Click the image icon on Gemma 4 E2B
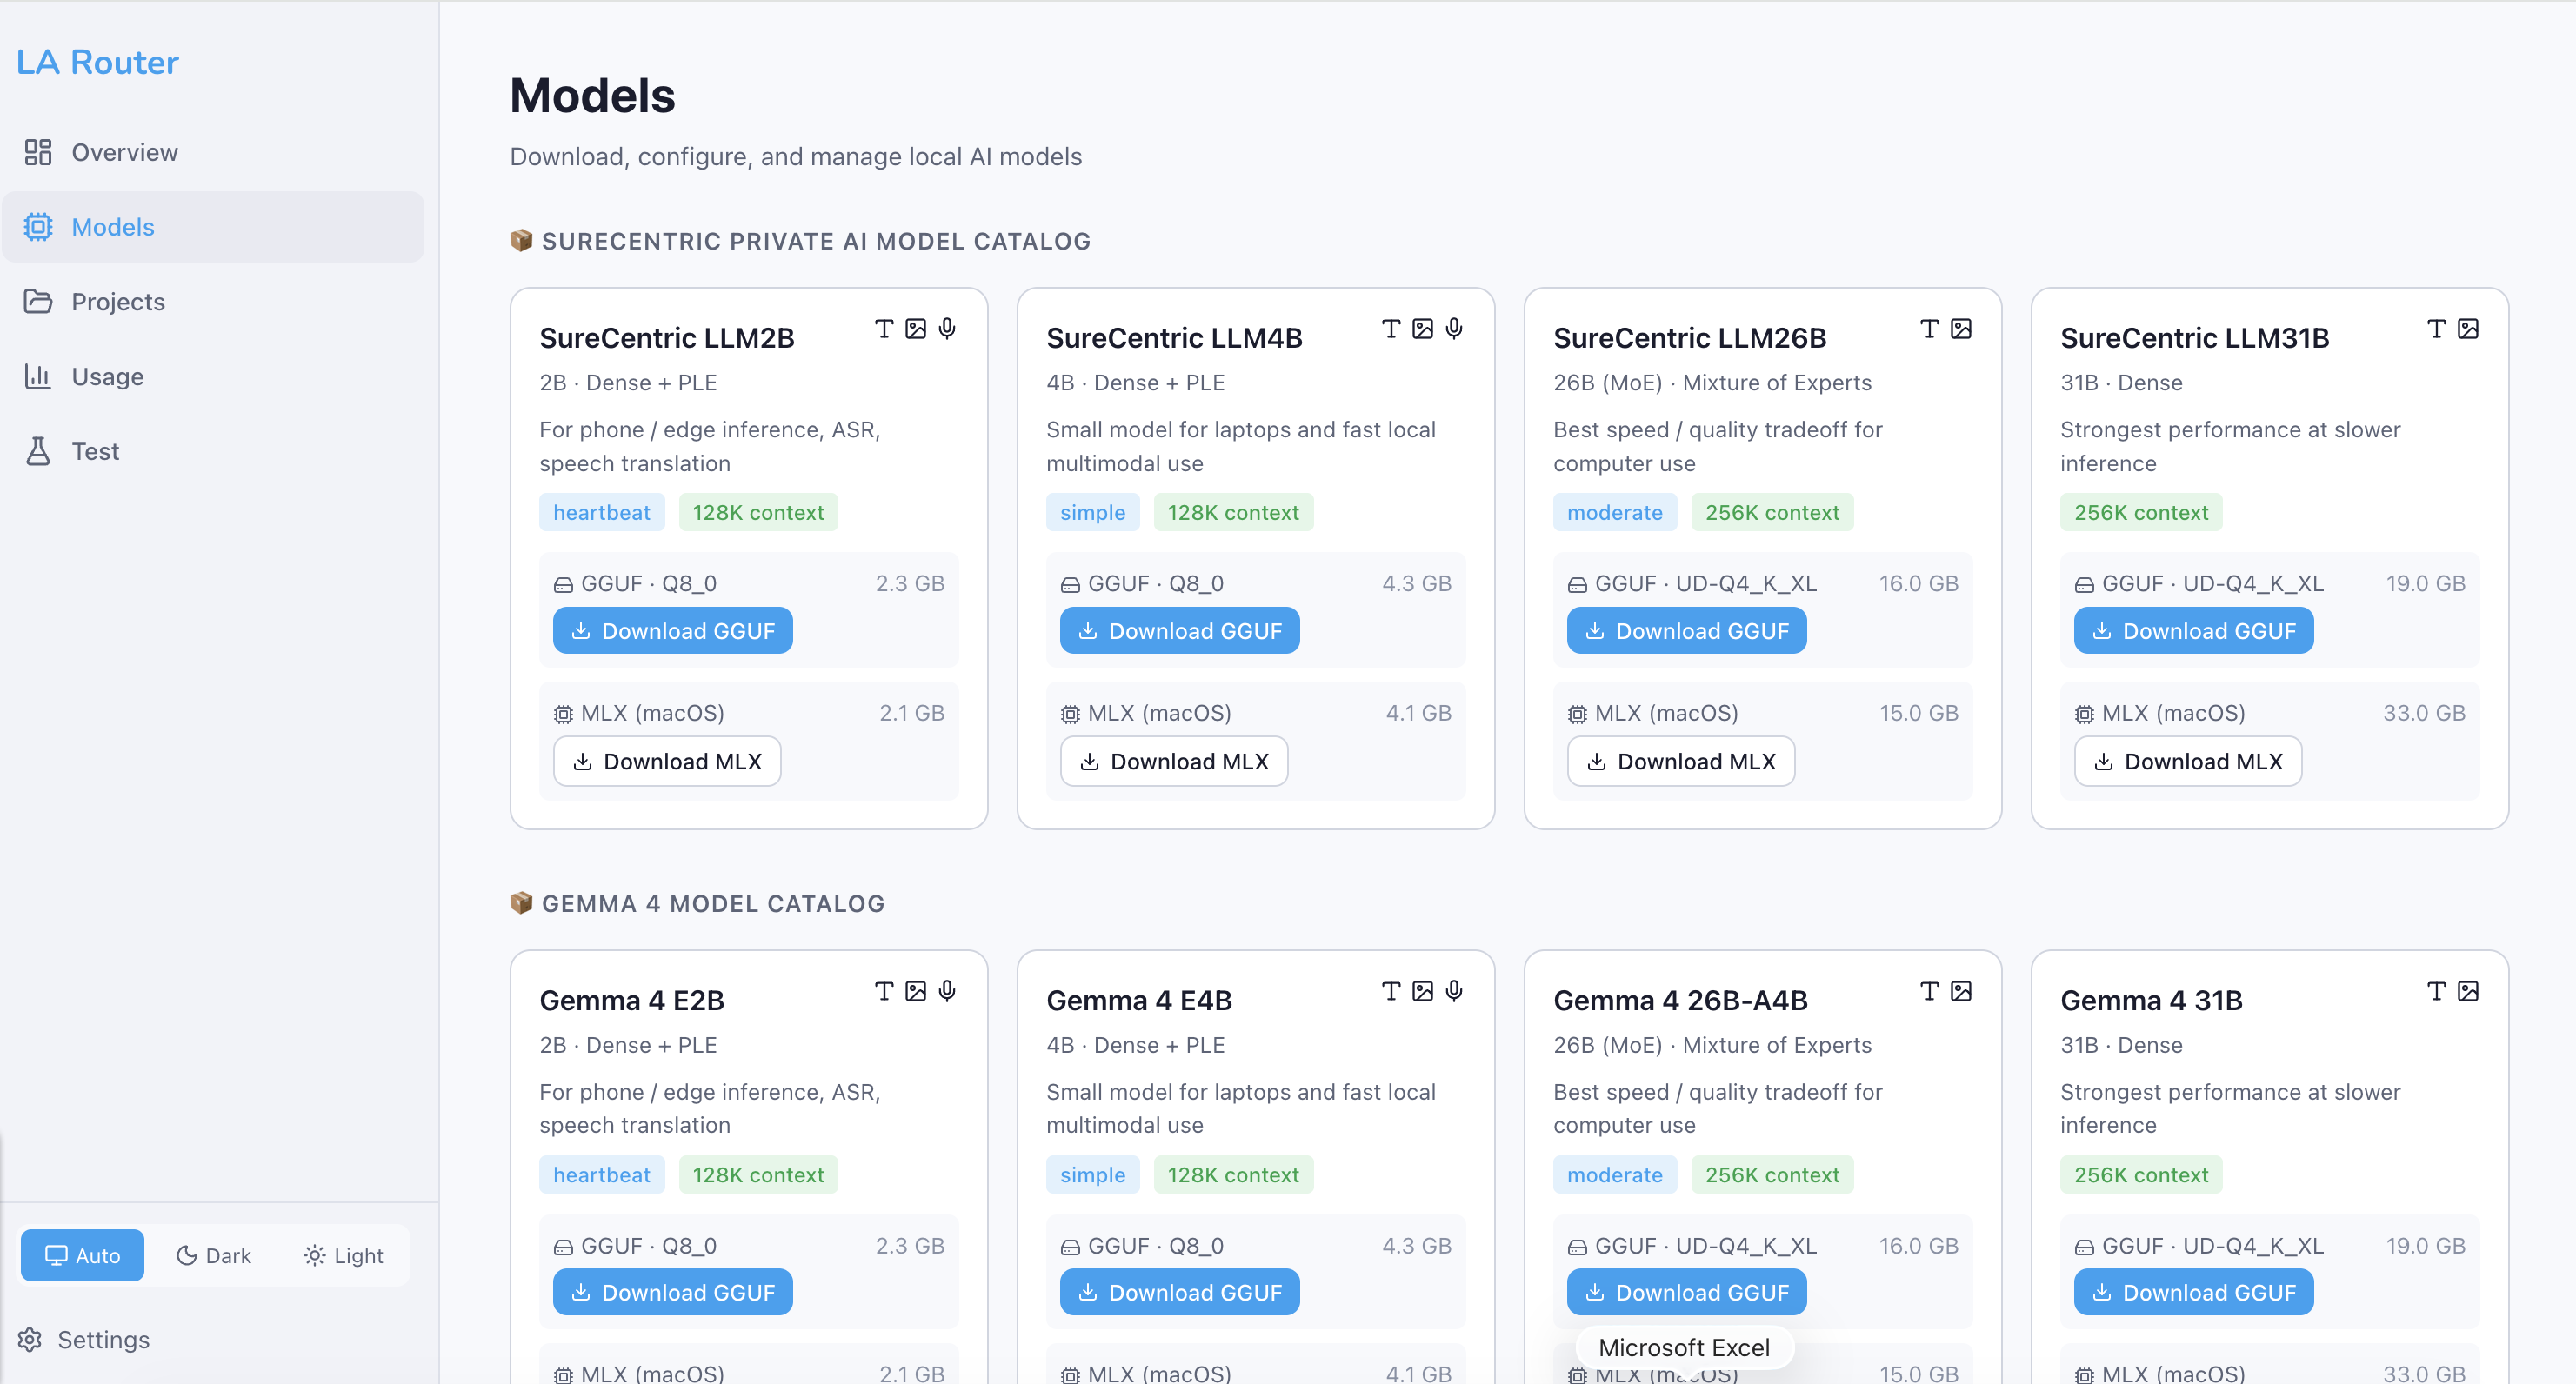This screenshot has width=2576, height=1384. [x=916, y=991]
